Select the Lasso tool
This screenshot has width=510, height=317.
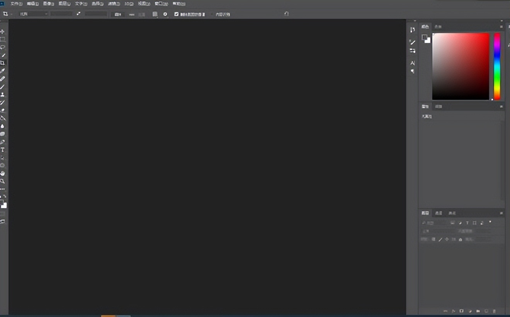pos(3,47)
